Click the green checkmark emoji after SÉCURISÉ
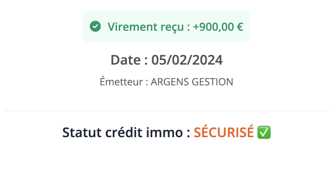 click(x=264, y=133)
